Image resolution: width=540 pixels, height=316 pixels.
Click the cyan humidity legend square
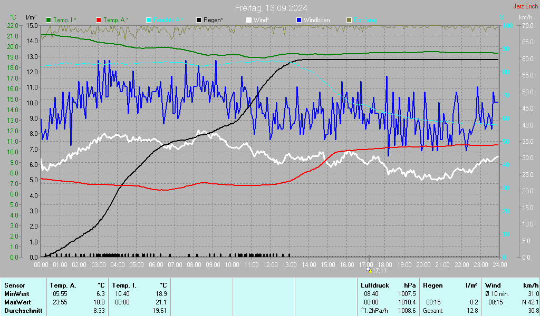coord(149,20)
